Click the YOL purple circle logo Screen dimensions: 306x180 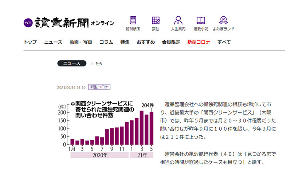[28, 23]
